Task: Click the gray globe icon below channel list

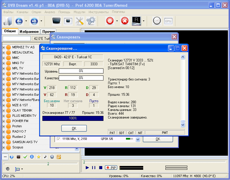Action: (52, 157)
